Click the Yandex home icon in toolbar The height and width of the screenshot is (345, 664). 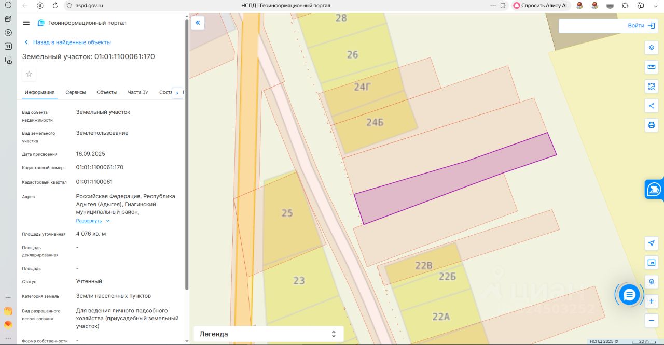pyautogui.click(x=40, y=5)
